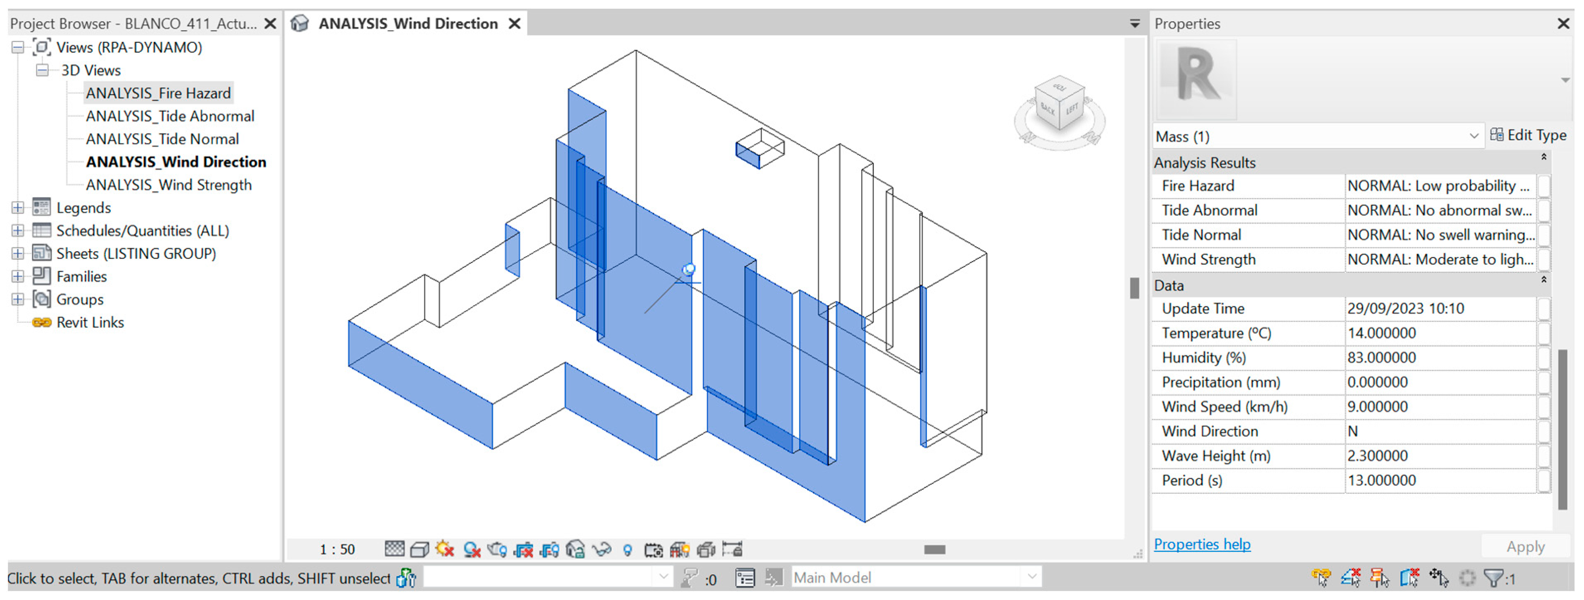Click Reveal Hidden Elements lightbulb icon

pos(627,549)
